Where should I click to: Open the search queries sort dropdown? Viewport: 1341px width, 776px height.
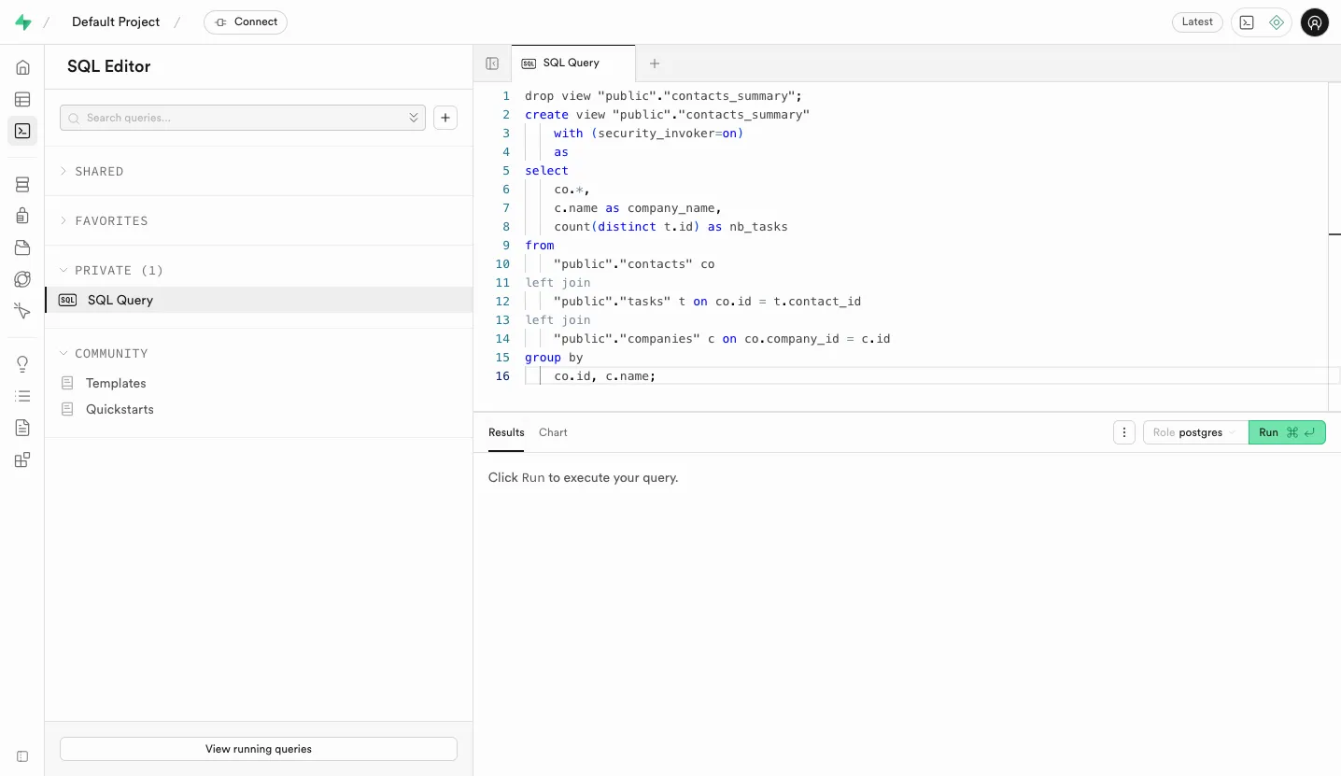[414, 118]
